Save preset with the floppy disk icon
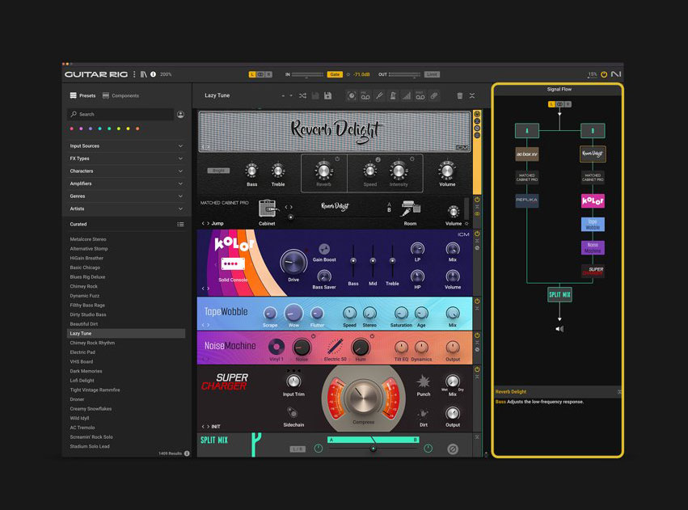The image size is (688, 510). (x=327, y=95)
